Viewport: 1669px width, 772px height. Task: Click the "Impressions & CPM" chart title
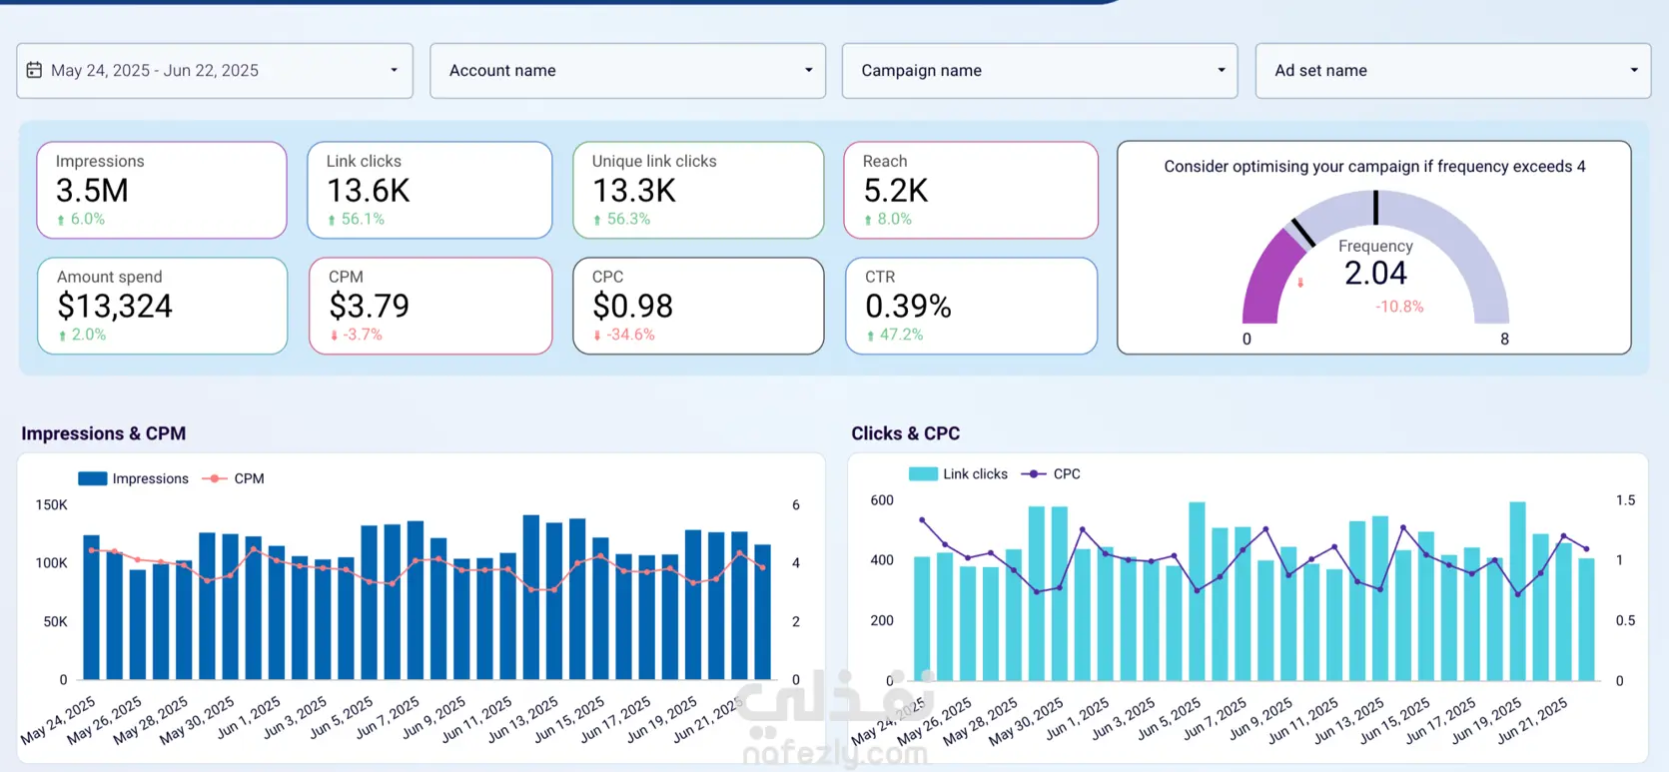pos(104,433)
